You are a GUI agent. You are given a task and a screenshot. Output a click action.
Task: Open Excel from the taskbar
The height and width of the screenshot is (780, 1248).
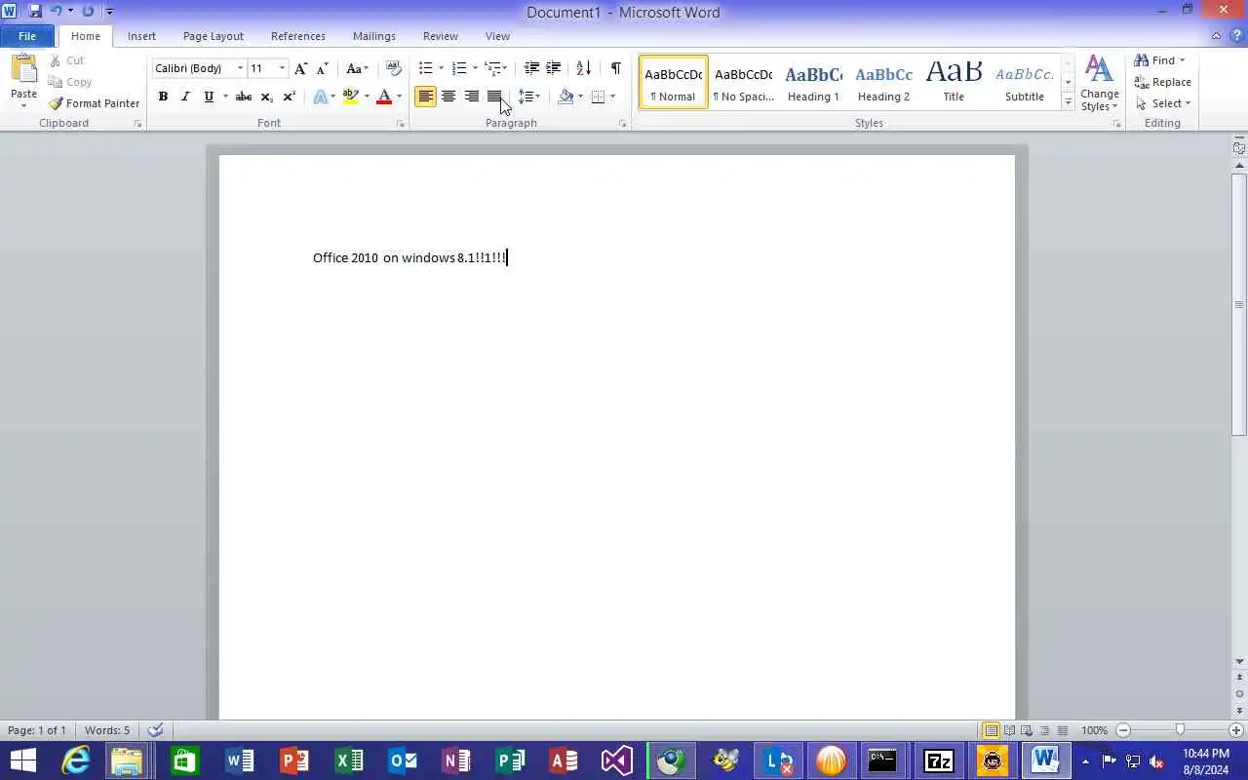[x=349, y=760]
